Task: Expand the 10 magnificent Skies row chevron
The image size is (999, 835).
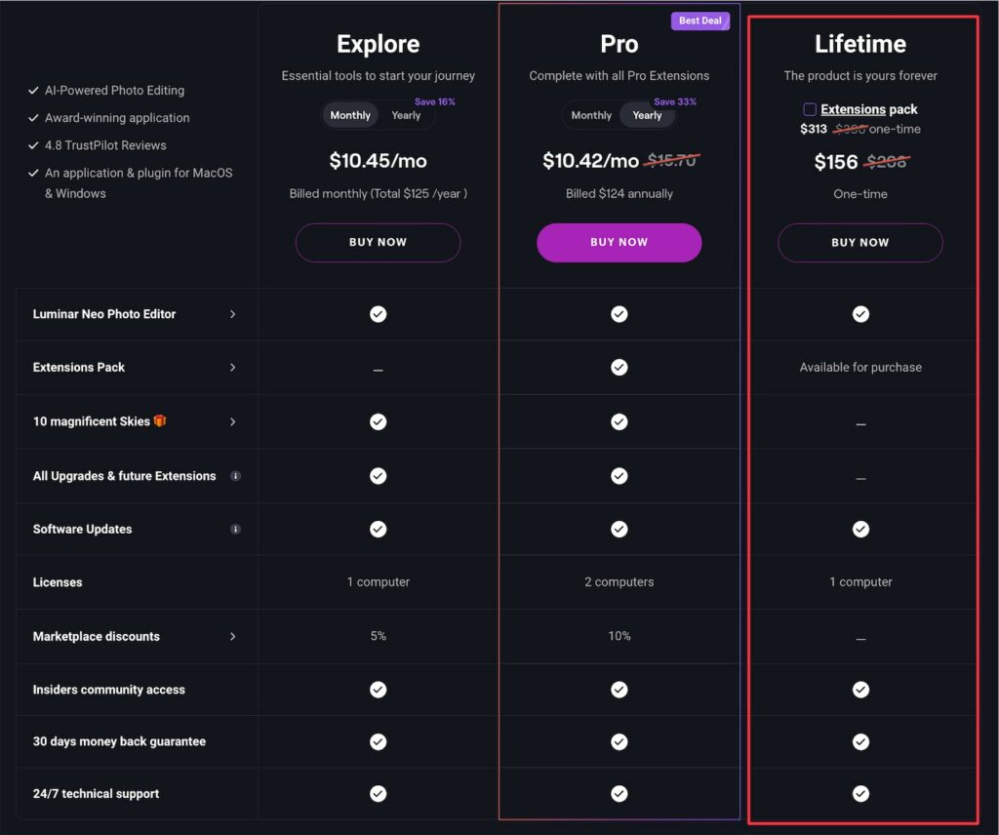Action: [232, 421]
